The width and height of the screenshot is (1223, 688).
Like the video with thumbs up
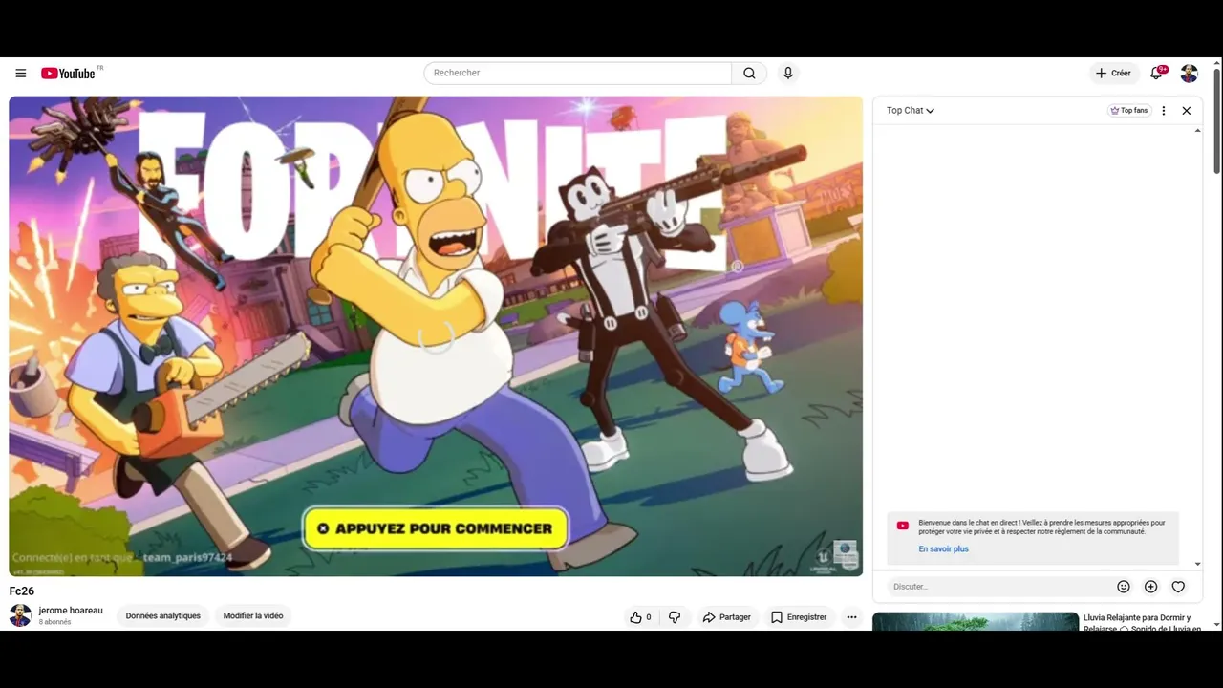pyautogui.click(x=640, y=617)
